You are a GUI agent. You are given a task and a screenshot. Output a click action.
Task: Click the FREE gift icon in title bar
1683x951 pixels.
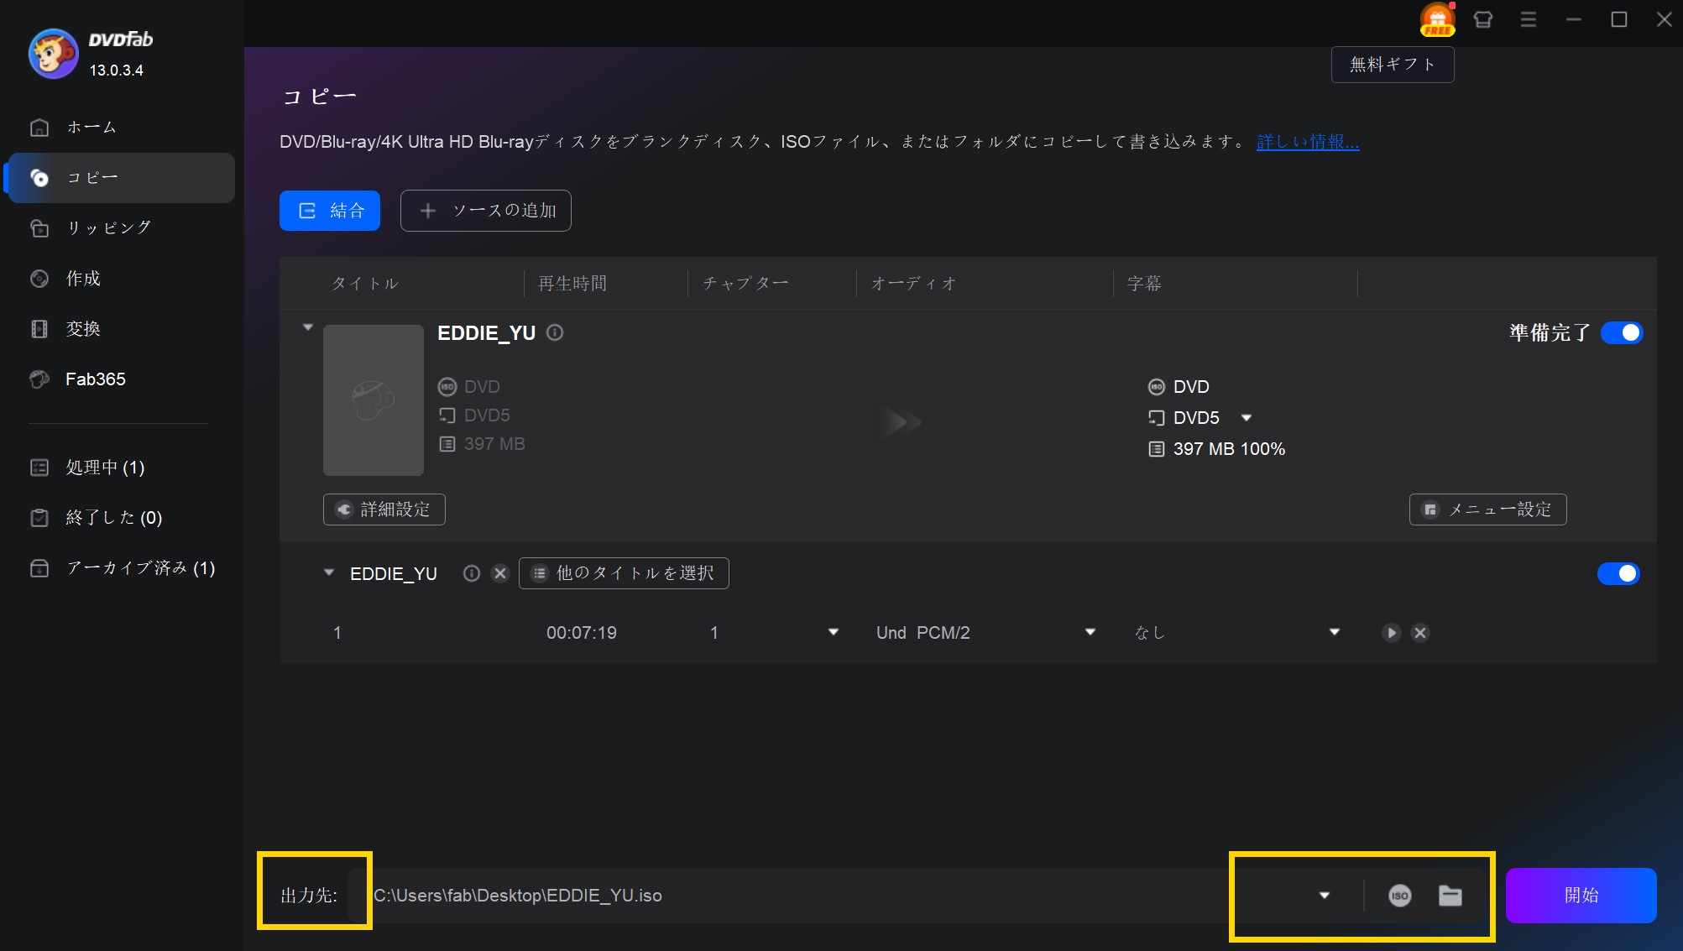[1437, 19]
